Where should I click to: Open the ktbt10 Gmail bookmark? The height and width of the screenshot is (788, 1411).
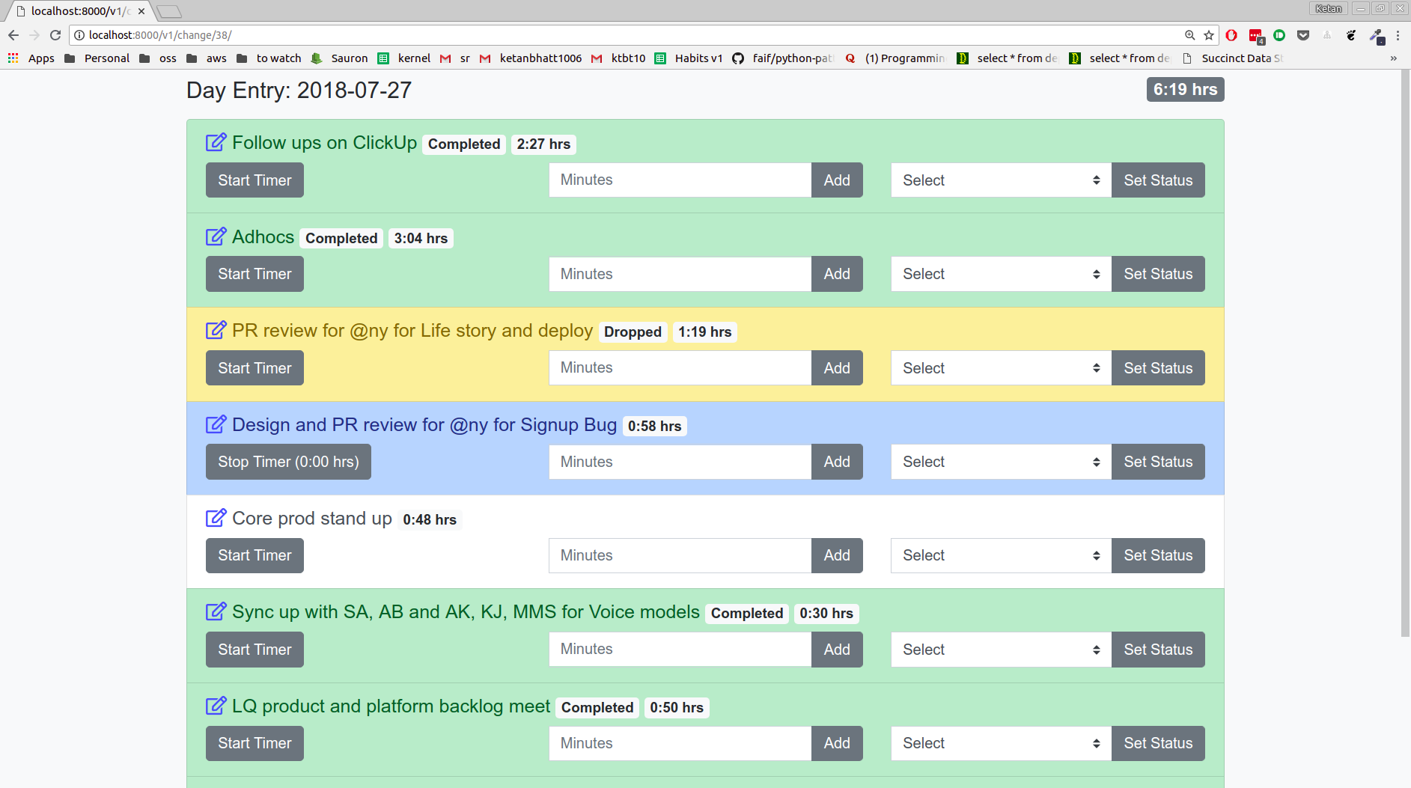[618, 58]
